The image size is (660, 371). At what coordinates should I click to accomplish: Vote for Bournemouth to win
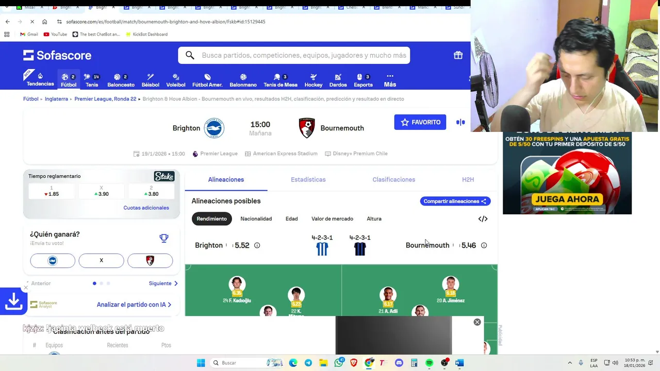150,261
